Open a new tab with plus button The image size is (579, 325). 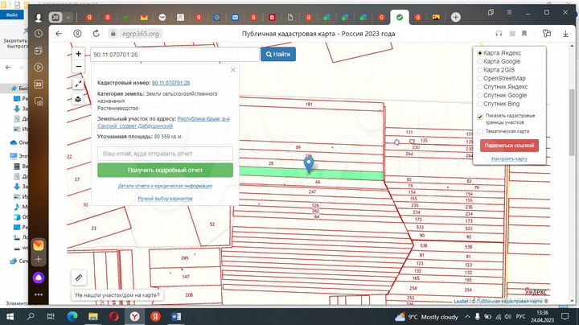click(x=456, y=18)
